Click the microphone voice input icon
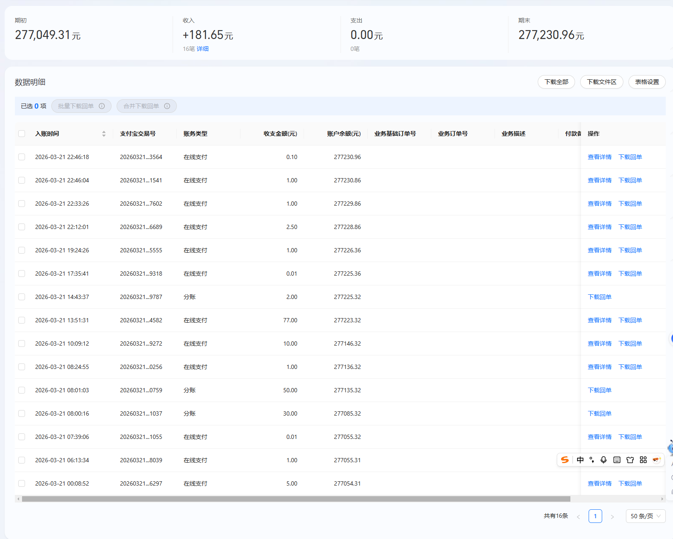The image size is (673, 539). pyautogui.click(x=603, y=460)
